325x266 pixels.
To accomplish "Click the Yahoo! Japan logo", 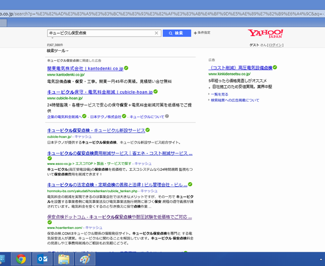I will pos(265,34).
